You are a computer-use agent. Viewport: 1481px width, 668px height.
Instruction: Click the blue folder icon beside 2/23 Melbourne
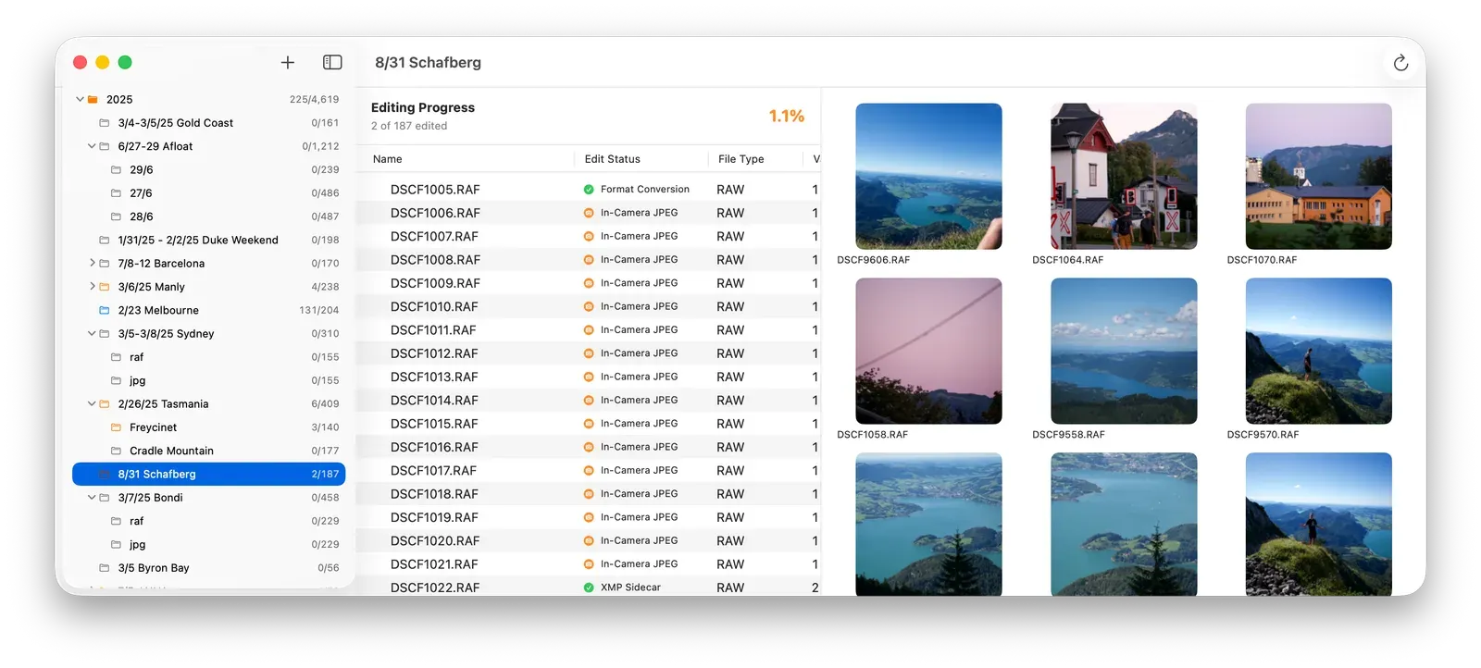tap(105, 311)
